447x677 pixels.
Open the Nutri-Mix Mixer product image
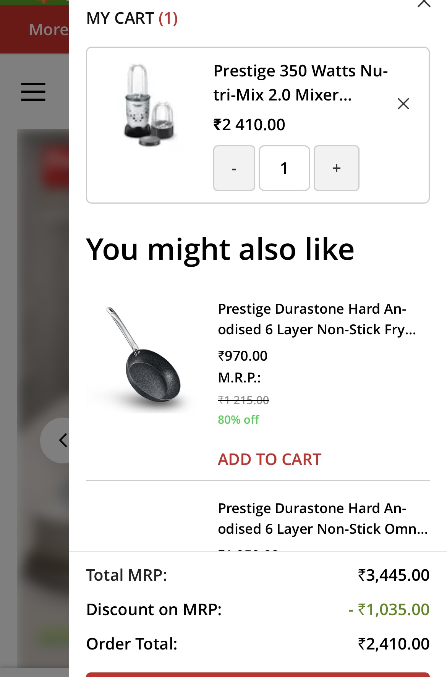(149, 105)
